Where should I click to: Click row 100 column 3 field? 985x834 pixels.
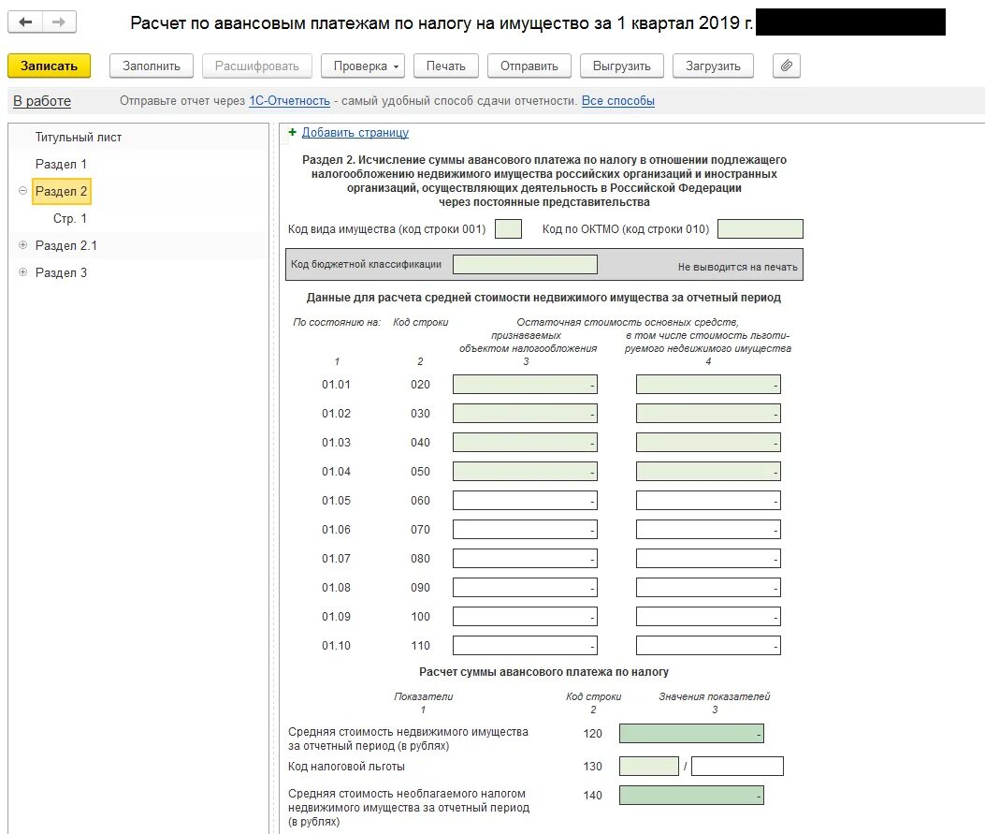[x=525, y=616]
